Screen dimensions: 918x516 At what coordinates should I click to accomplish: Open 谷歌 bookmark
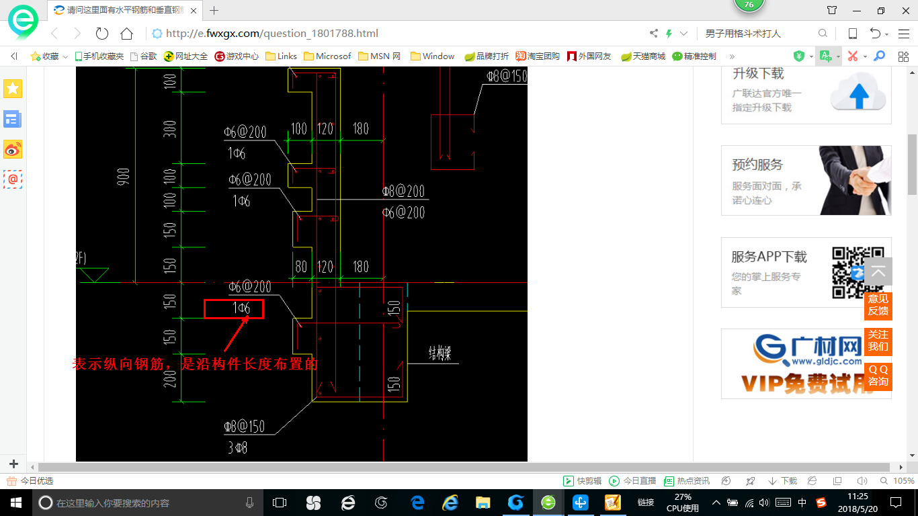pyautogui.click(x=143, y=56)
